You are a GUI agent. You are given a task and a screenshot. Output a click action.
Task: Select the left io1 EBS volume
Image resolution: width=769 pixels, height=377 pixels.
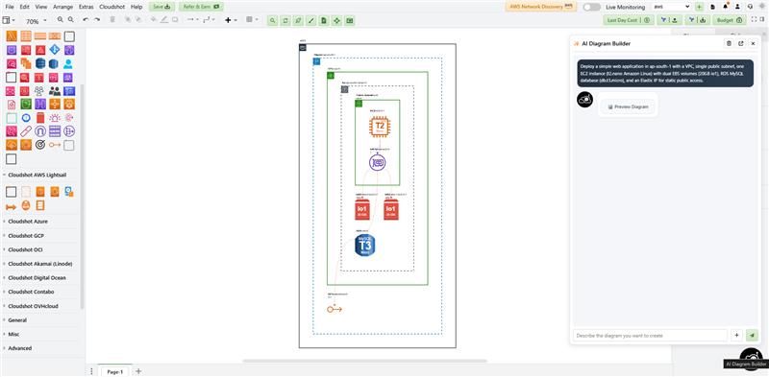click(x=362, y=210)
